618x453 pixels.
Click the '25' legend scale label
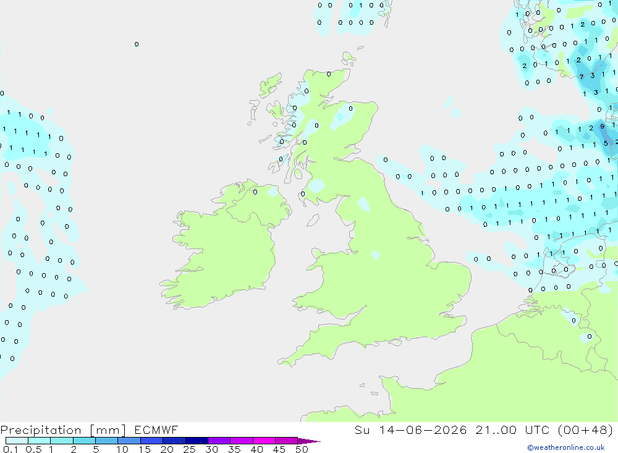pyautogui.click(x=190, y=449)
